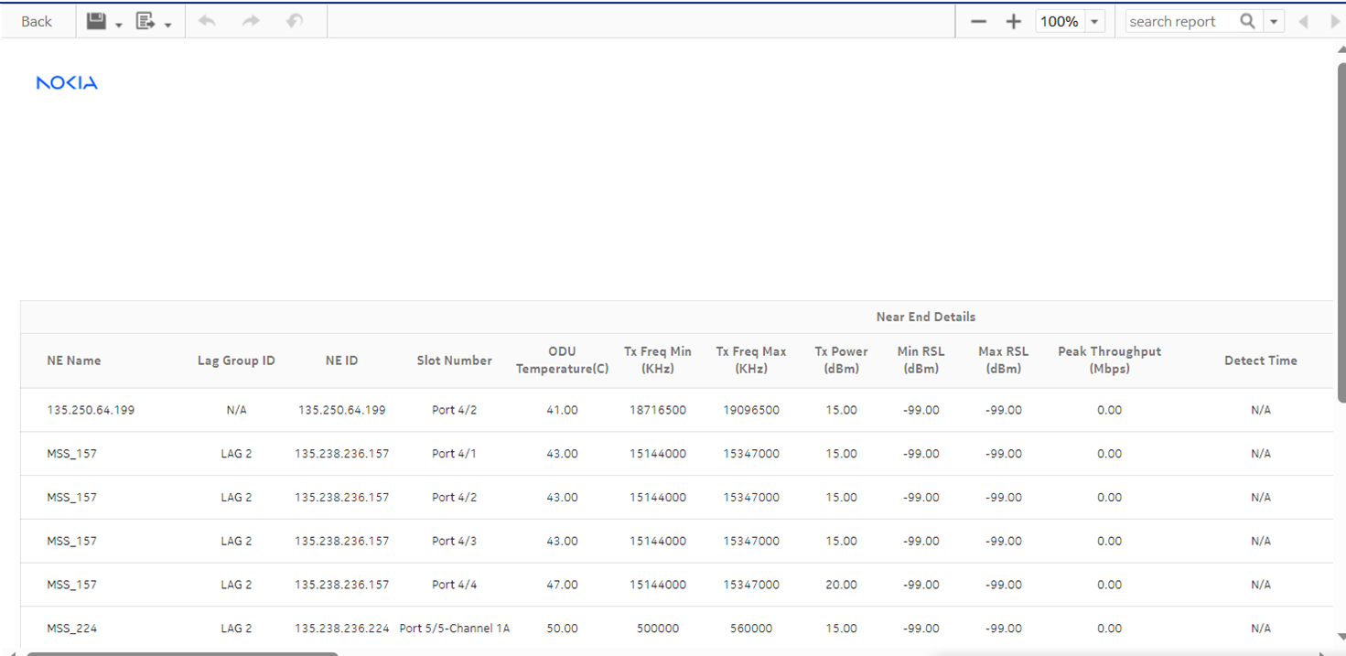Focus the search report text field

[1180, 21]
